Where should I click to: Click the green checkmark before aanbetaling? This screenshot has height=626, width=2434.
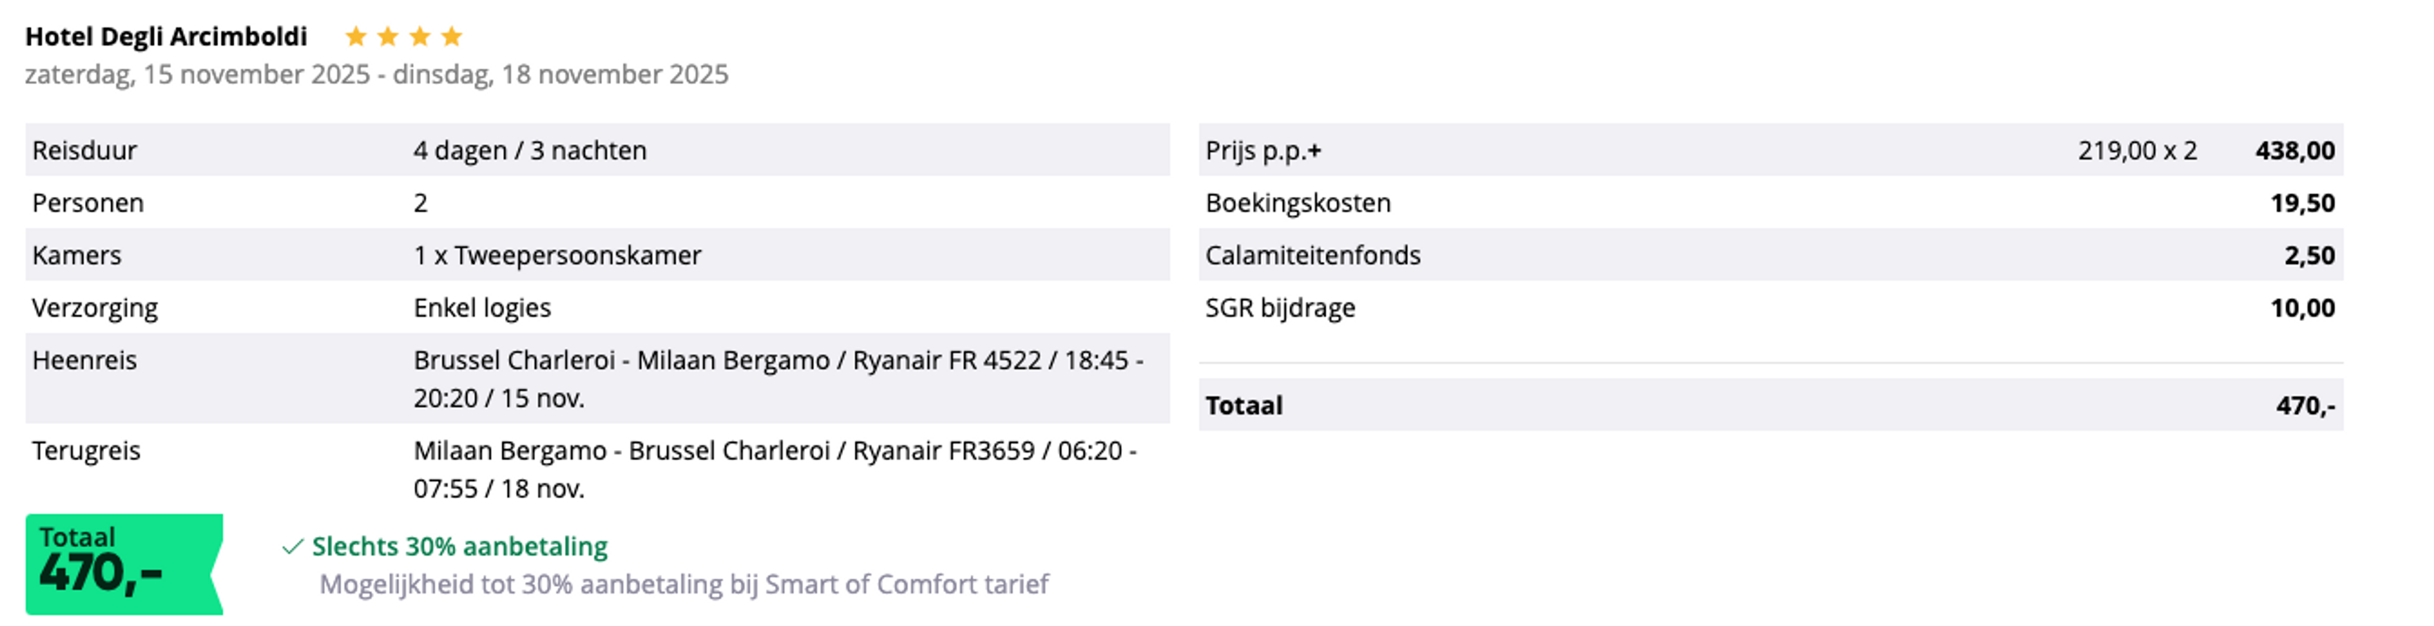coord(293,547)
